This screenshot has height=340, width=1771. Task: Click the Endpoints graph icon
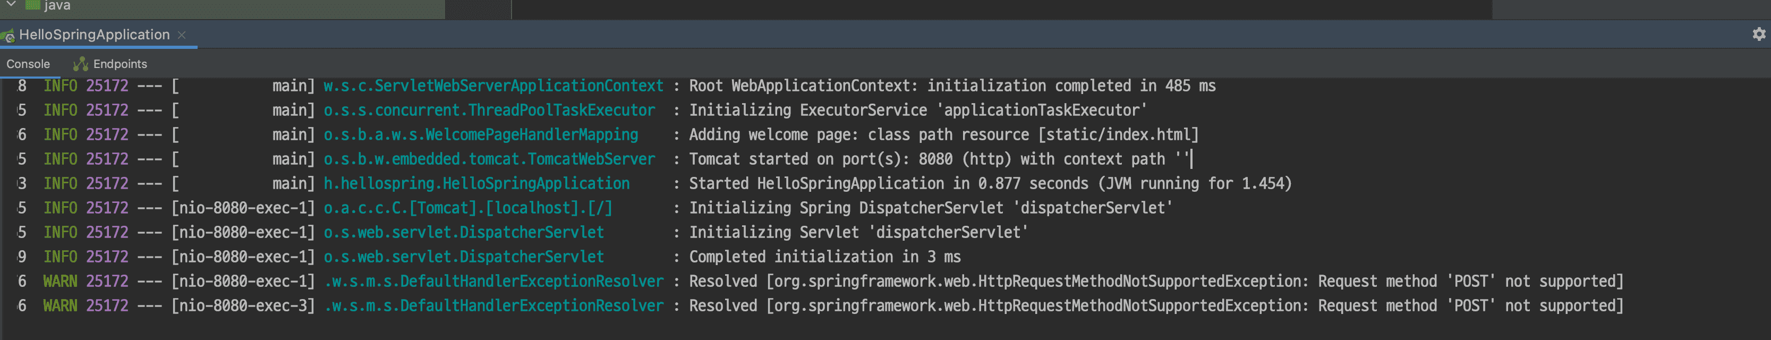point(80,64)
